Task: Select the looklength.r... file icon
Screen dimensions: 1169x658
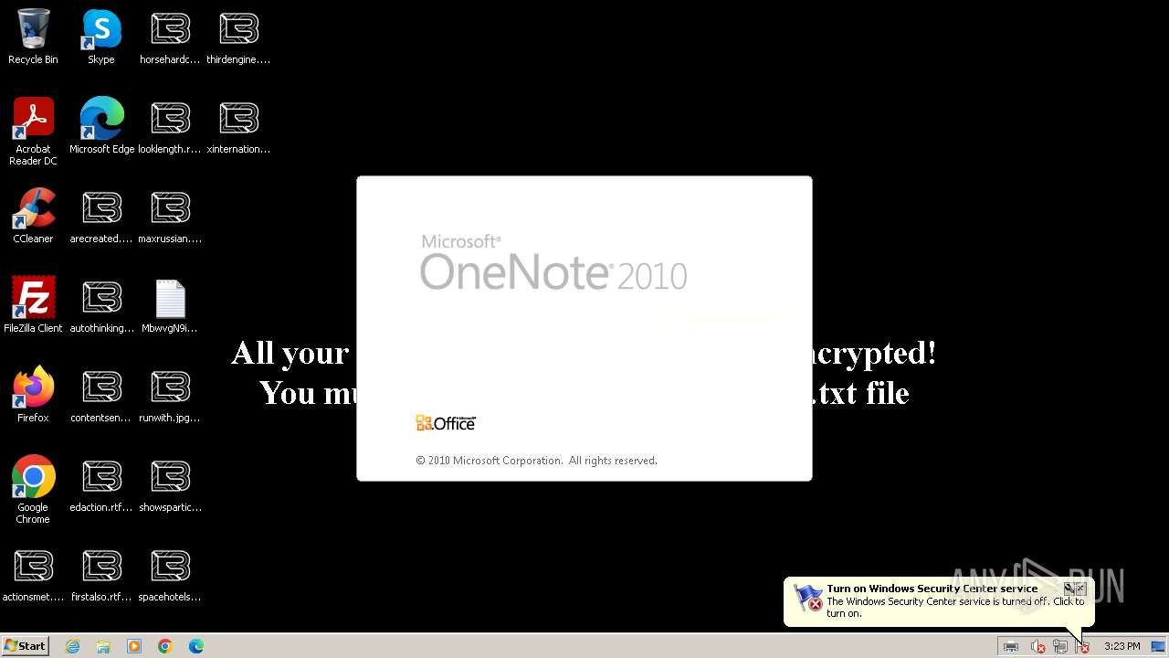Action: [170, 126]
